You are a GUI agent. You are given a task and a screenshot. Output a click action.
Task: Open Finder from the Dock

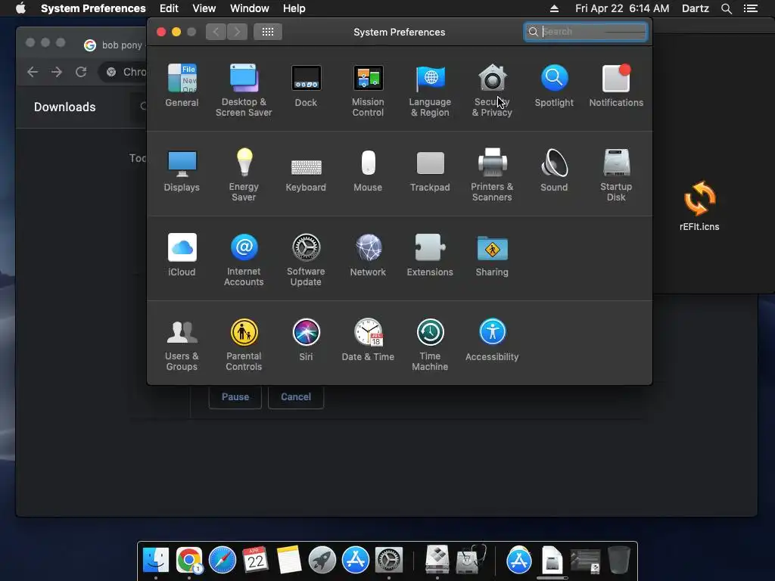156,561
